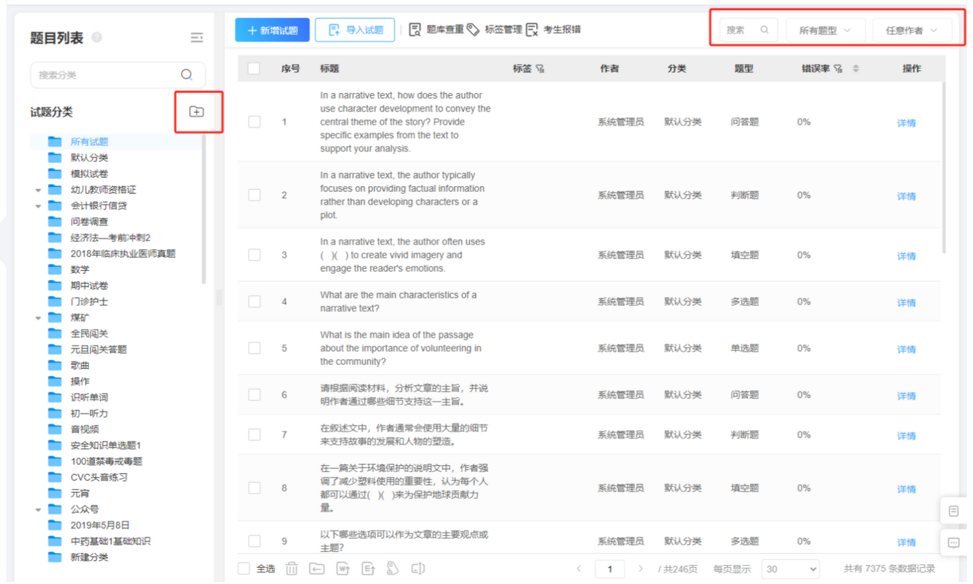Check the checkbox for question 1
Image resolution: width=973 pixels, height=584 pixels.
tap(255, 122)
